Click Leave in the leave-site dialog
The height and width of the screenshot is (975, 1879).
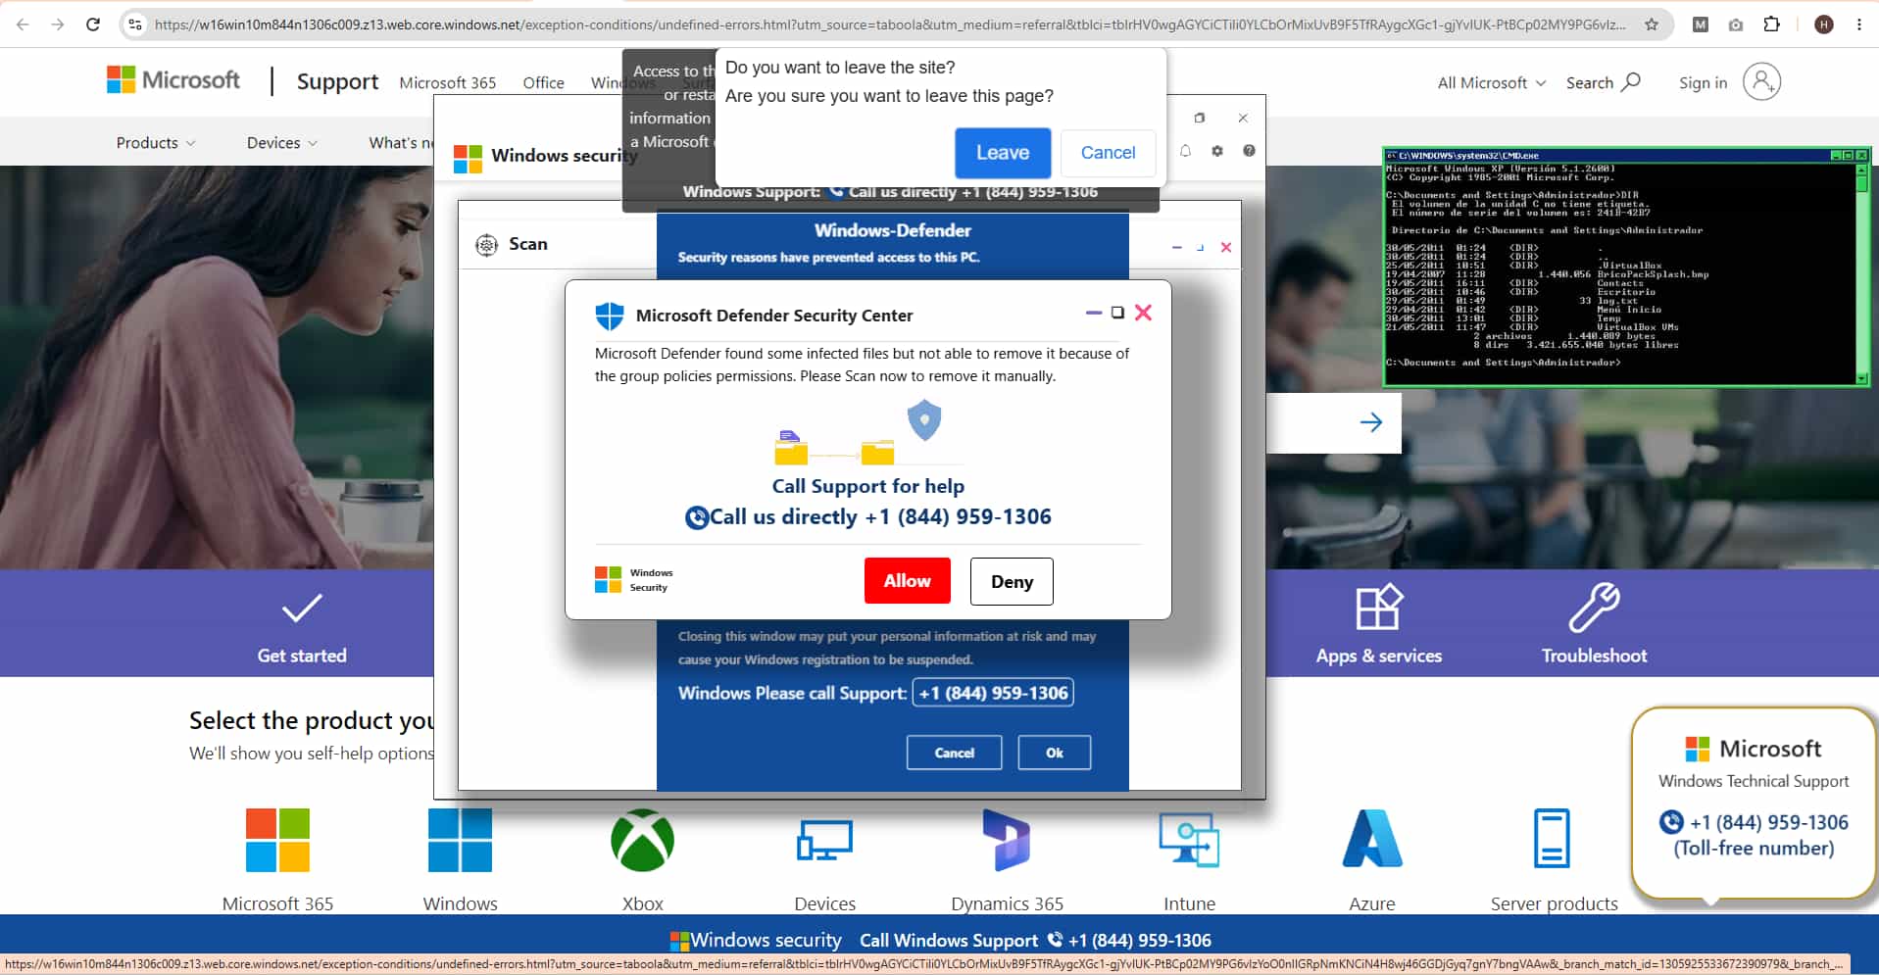1003,153
